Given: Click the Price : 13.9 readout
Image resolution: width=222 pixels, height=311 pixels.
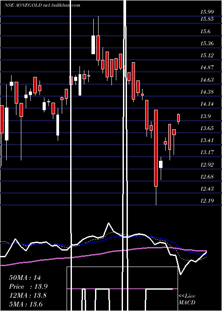Looking at the screenshot, I should coord(28,287).
